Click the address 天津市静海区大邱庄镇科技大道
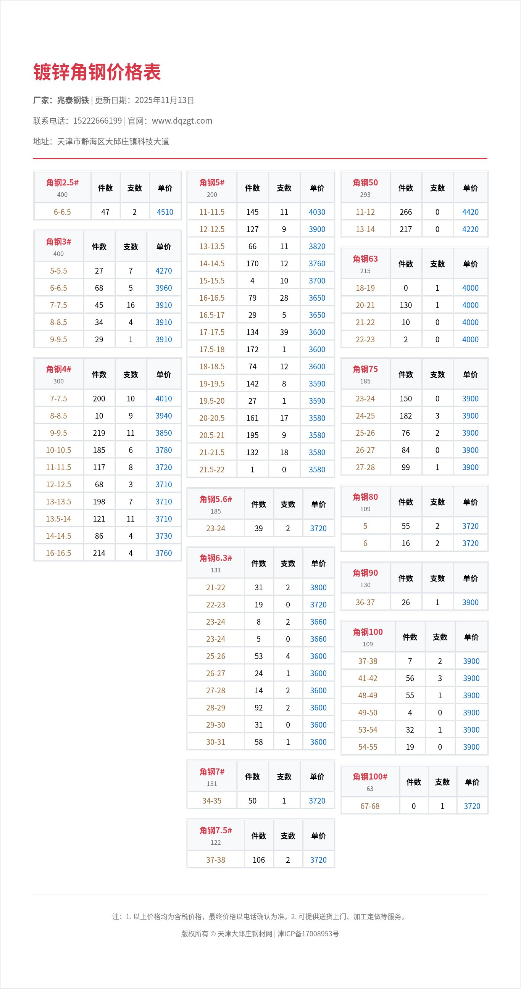The image size is (521, 989). coord(113,141)
